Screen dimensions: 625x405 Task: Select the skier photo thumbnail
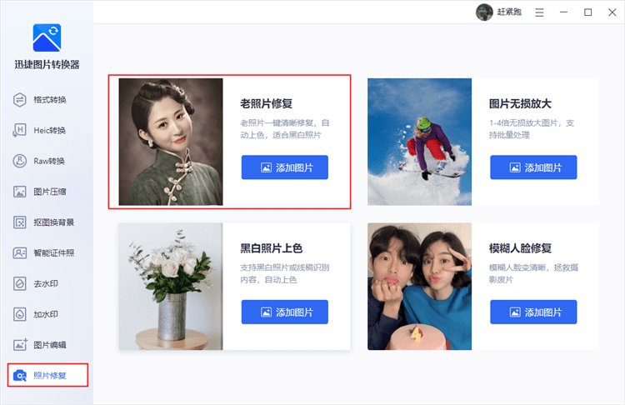419,142
